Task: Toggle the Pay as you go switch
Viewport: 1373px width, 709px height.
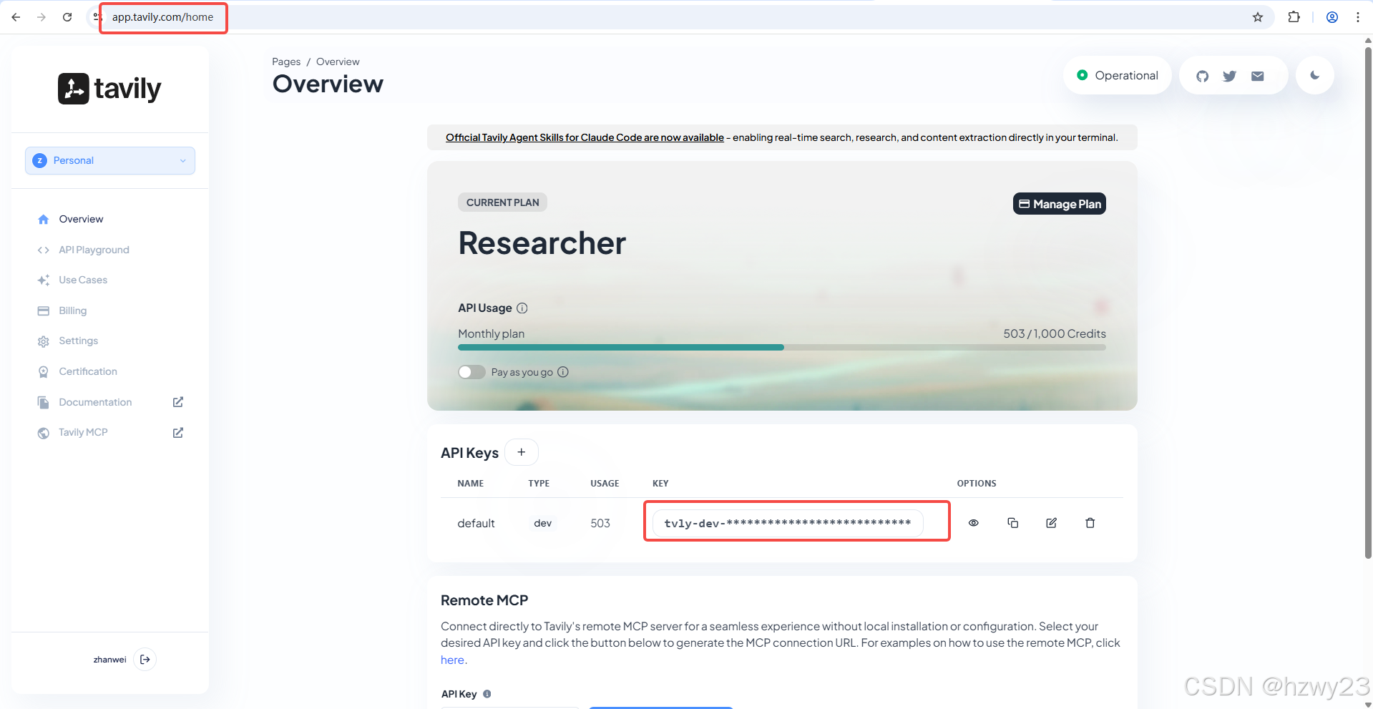Action: (471, 372)
